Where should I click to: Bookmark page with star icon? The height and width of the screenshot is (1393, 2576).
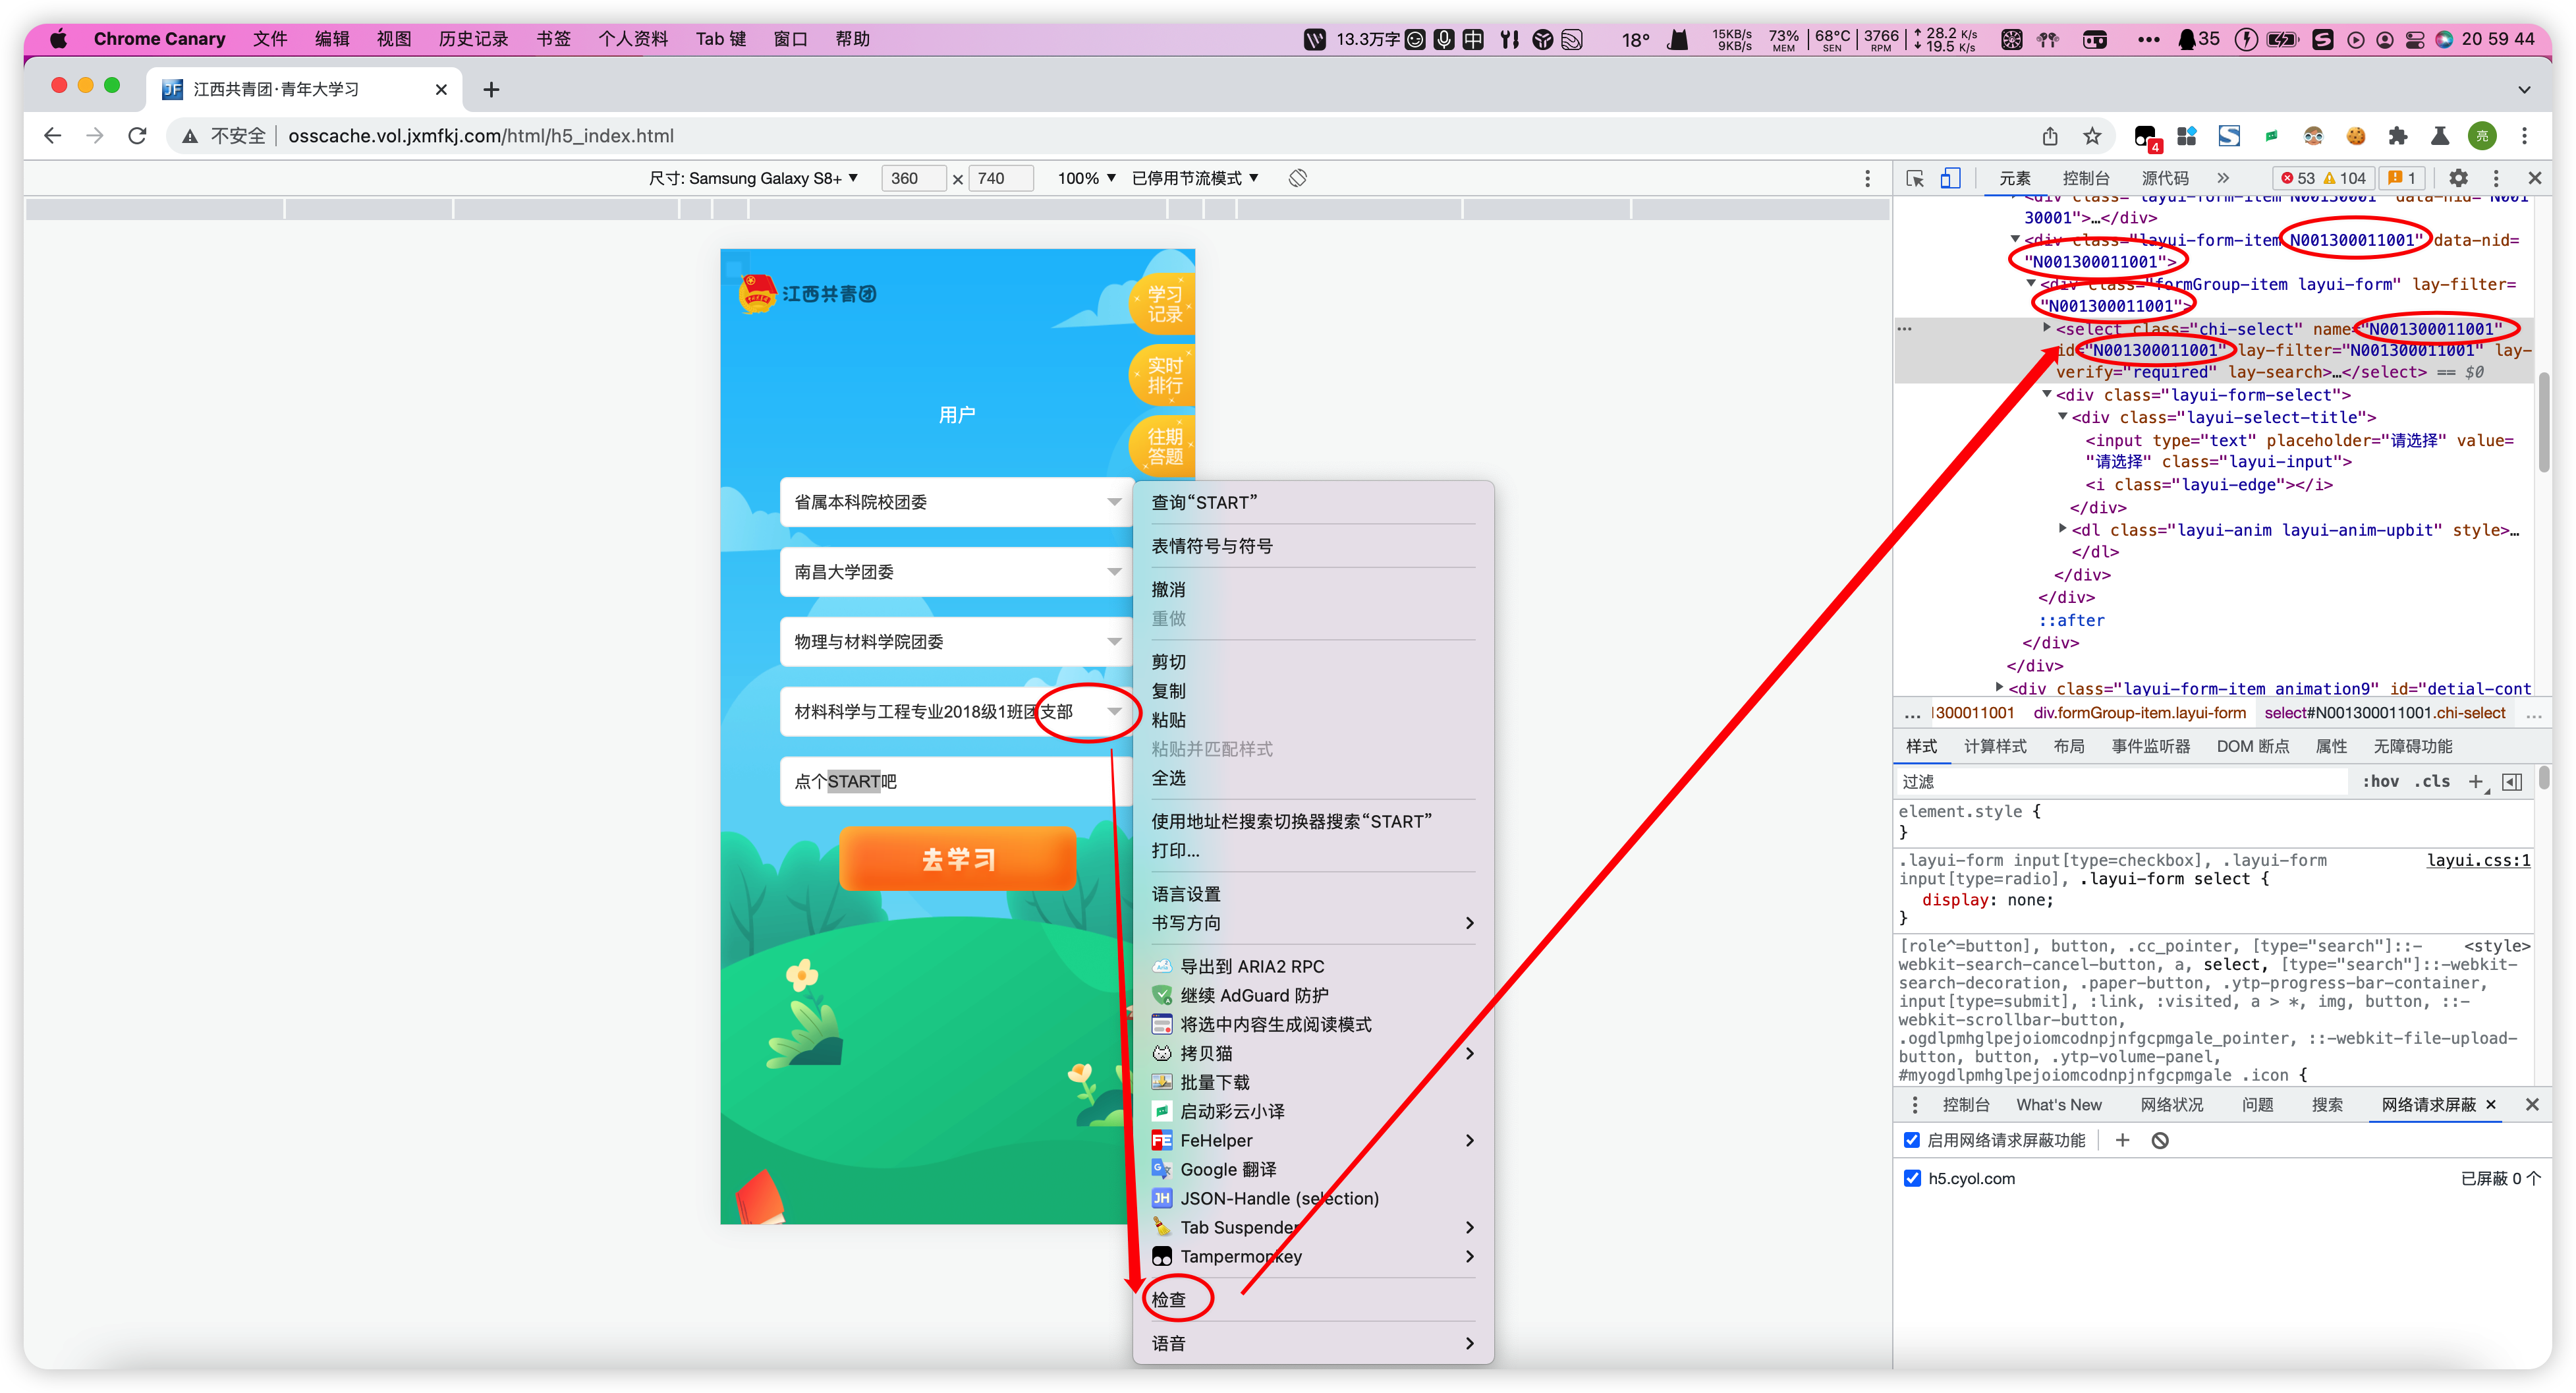click(x=2092, y=136)
